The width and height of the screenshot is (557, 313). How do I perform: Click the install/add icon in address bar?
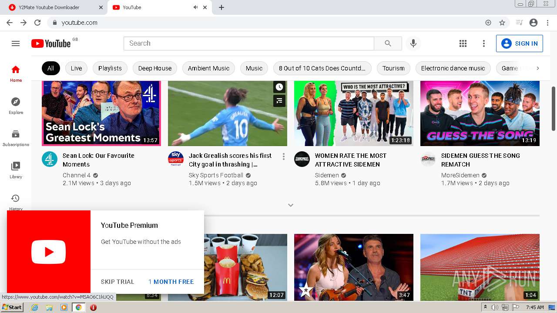[x=488, y=23]
